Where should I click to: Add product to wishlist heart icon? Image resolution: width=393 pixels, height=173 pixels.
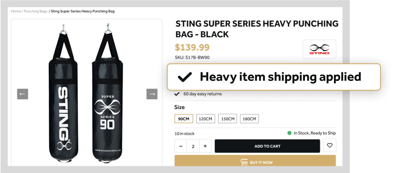pos(330,145)
